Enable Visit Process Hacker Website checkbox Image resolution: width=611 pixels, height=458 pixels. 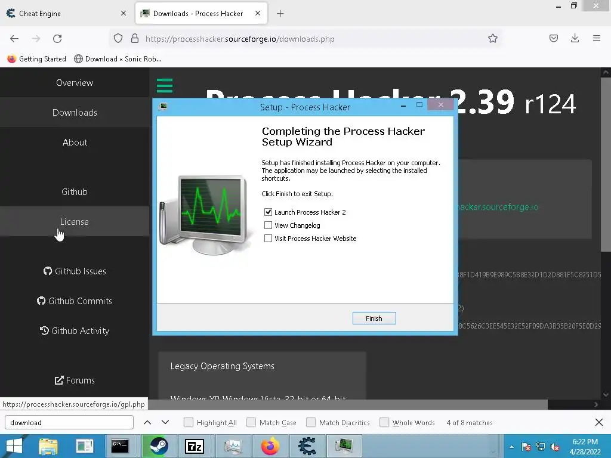pyautogui.click(x=268, y=239)
